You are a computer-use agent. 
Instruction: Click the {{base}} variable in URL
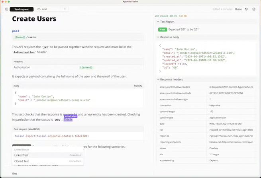[x=20, y=37]
